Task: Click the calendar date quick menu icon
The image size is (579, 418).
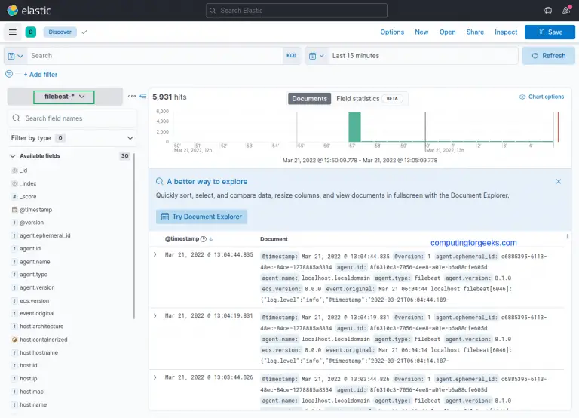Action: (x=317, y=56)
